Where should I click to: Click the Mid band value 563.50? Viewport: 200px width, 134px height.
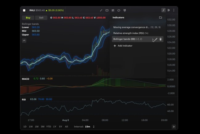point(36,31)
